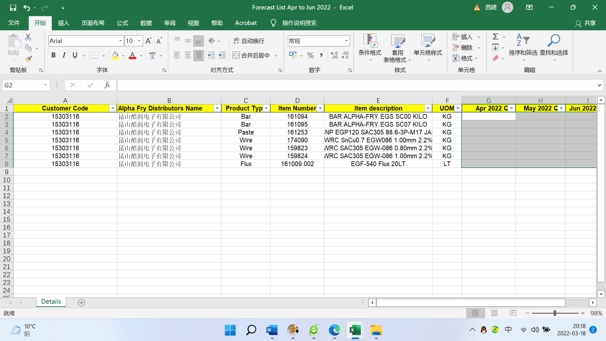Toggle align text right
The width and height of the screenshot is (606, 341).
click(x=199, y=55)
